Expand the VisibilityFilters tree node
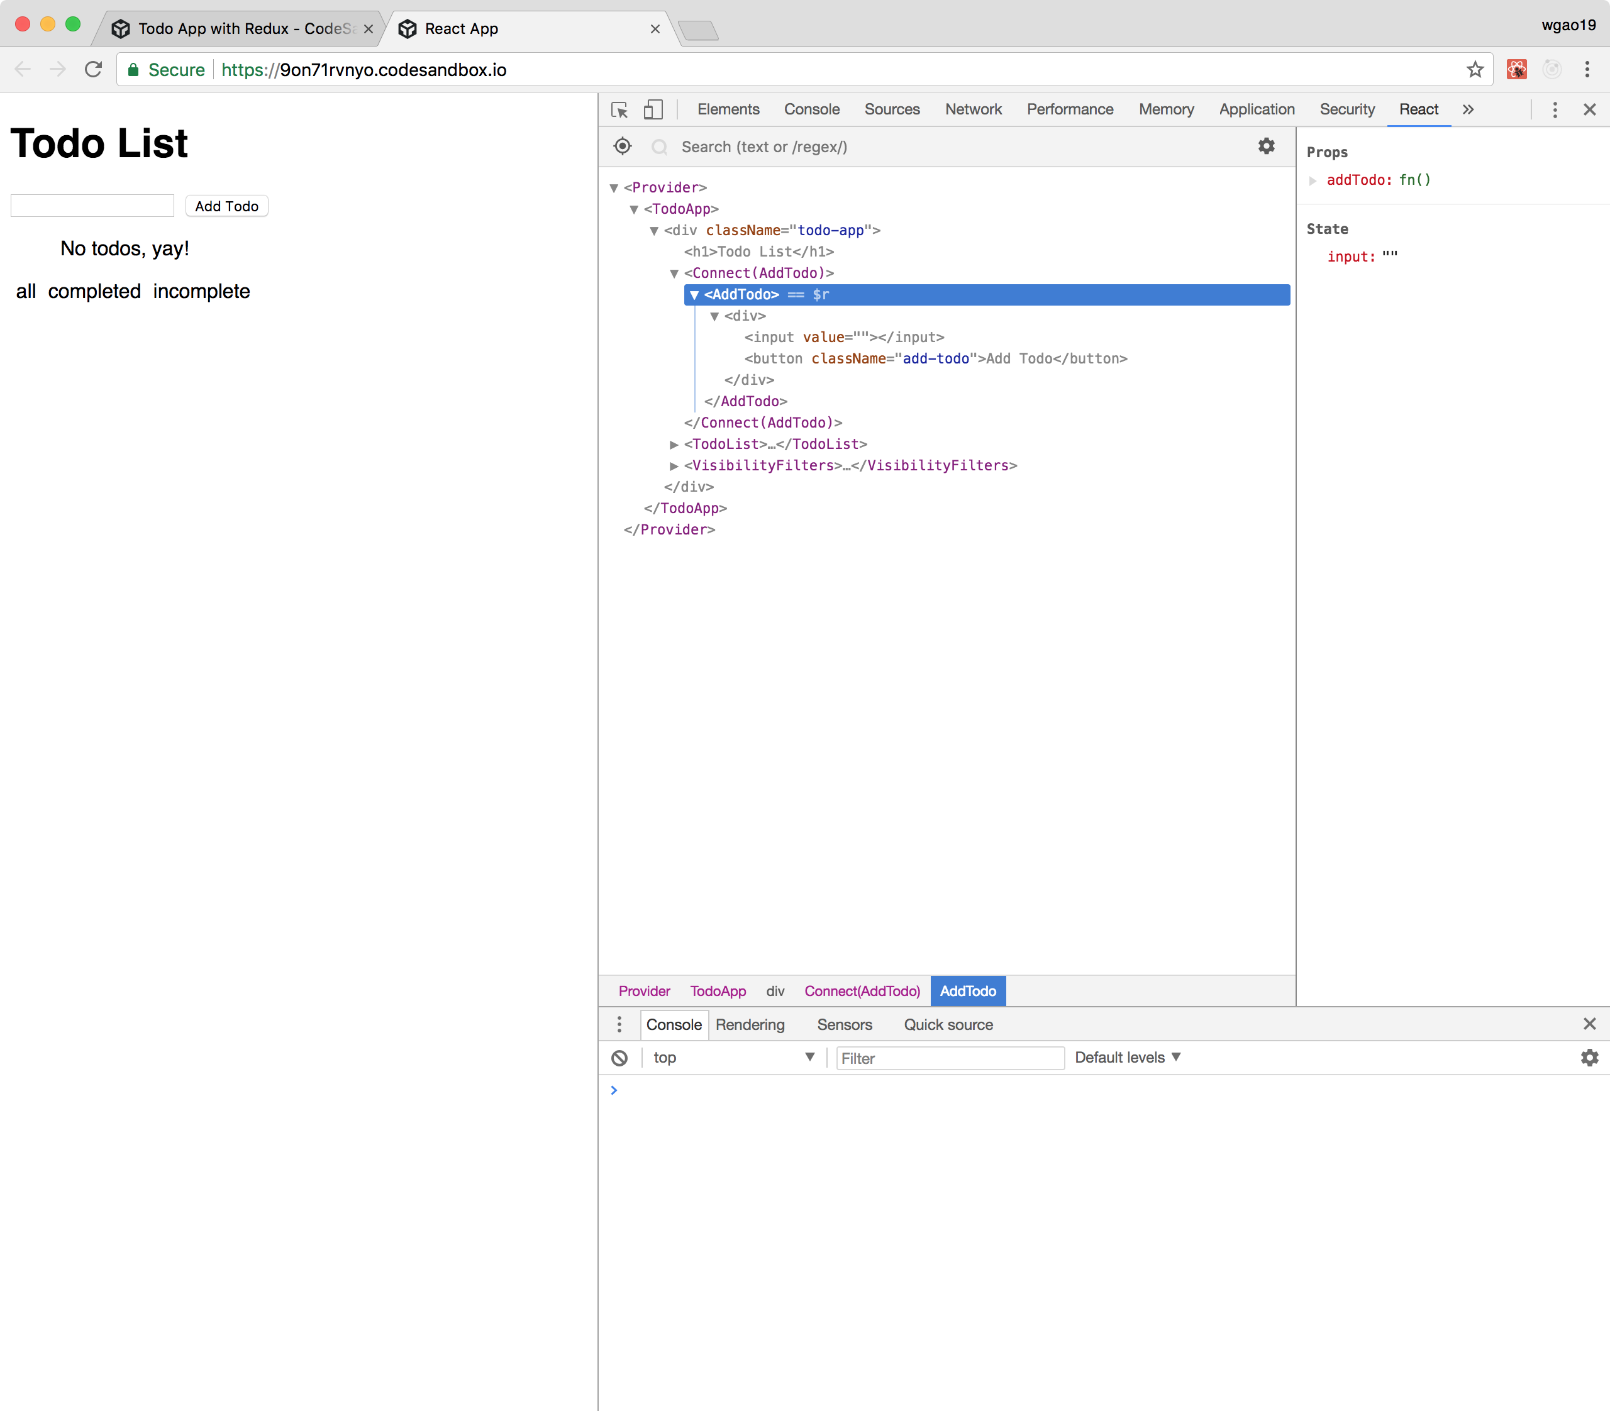The image size is (1610, 1411). [674, 466]
